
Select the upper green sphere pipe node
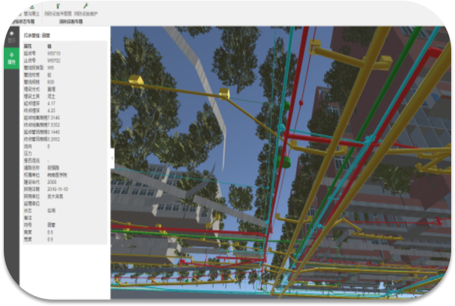(x=286, y=106)
